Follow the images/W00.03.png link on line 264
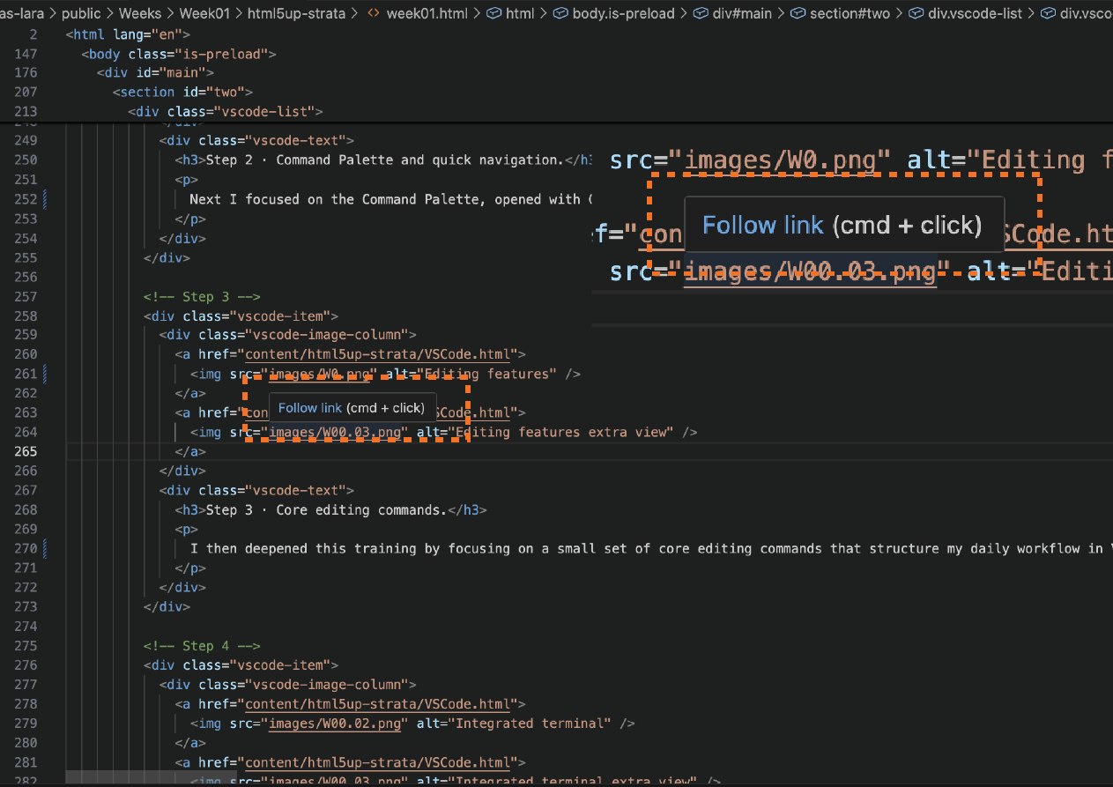The image size is (1113, 787). (x=338, y=433)
